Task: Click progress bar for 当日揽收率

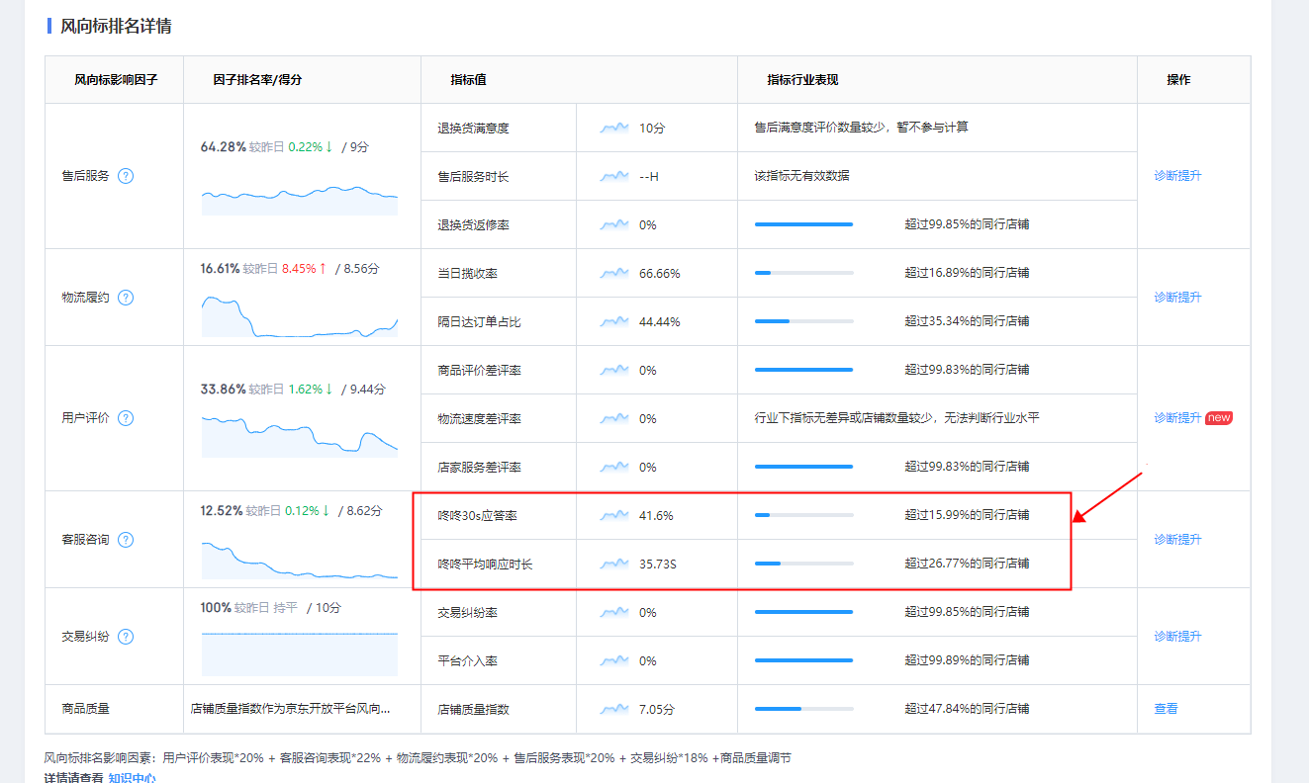Action: click(x=803, y=273)
